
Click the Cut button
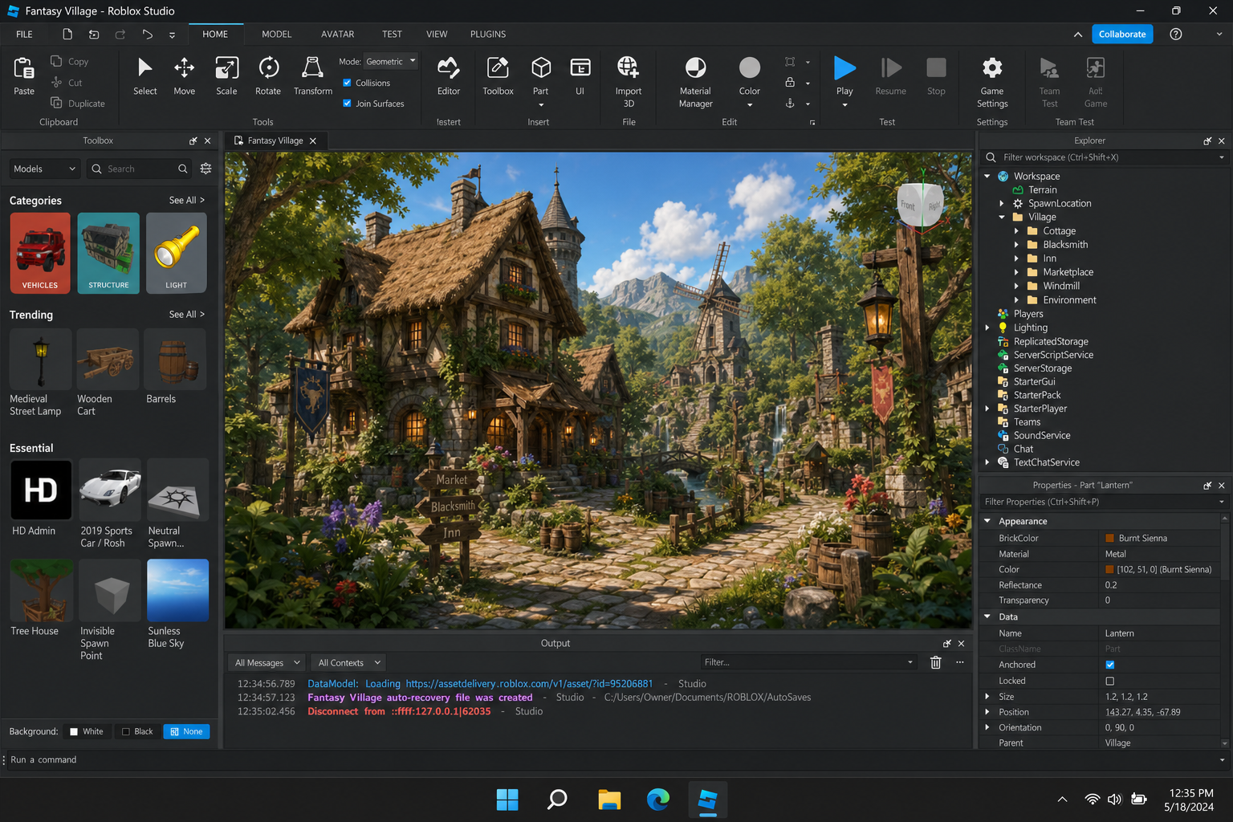[x=67, y=83]
